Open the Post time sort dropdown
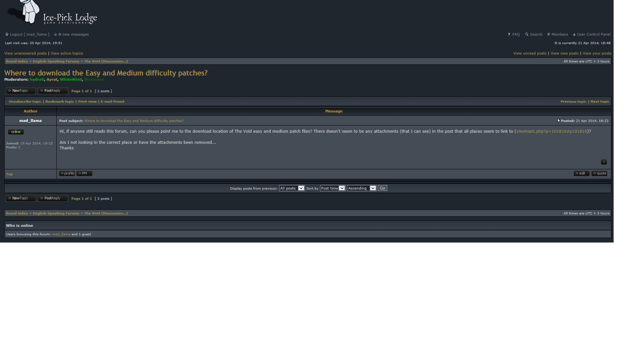 [x=333, y=188]
